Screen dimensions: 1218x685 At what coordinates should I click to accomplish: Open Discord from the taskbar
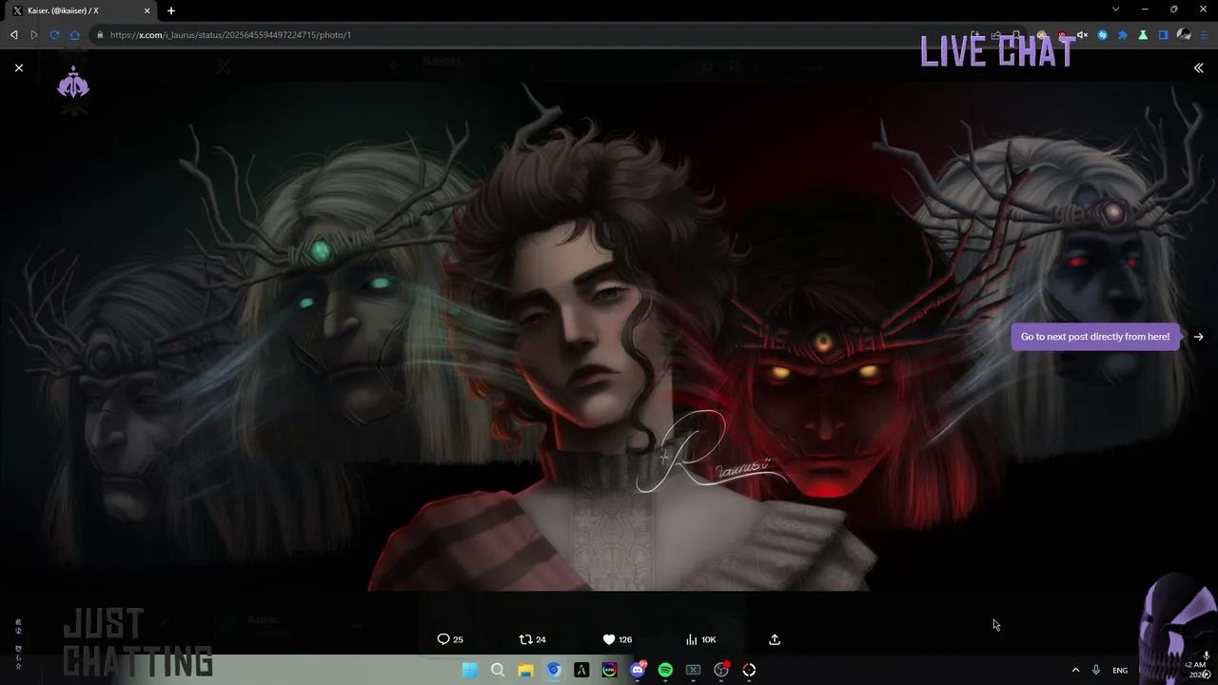tap(638, 670)
